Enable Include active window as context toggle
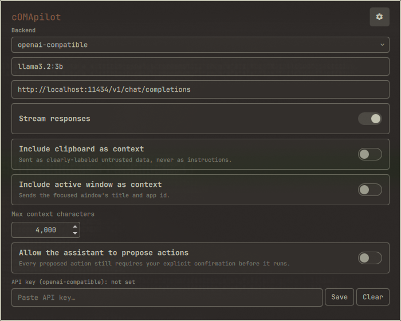The image size is (401, 321). click(x=370, y=190)
